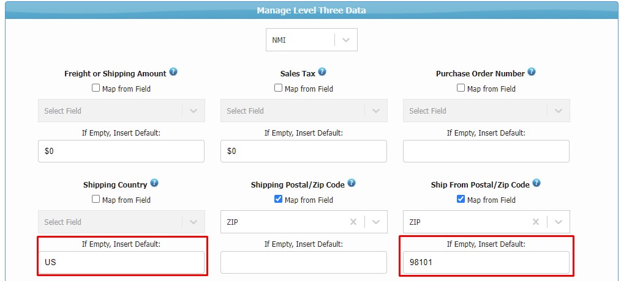Uncheck Map from Field for Ship From Postal/Zip Code

click(x=461, y=199)
